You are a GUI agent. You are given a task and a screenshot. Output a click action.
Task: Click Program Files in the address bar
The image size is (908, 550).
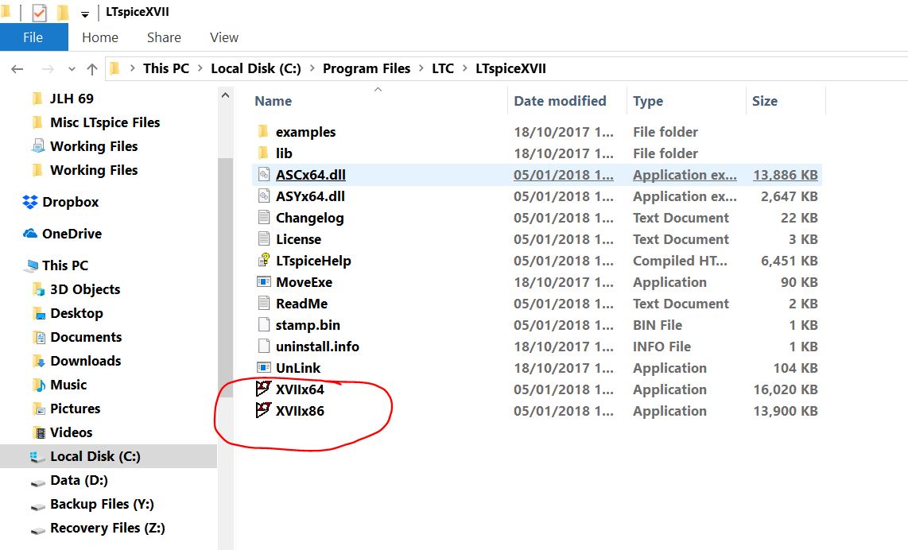(367, 68)
